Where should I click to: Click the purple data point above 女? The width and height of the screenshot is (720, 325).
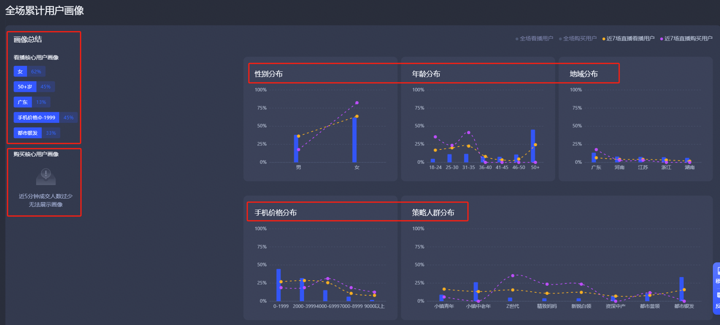(357, 103)
